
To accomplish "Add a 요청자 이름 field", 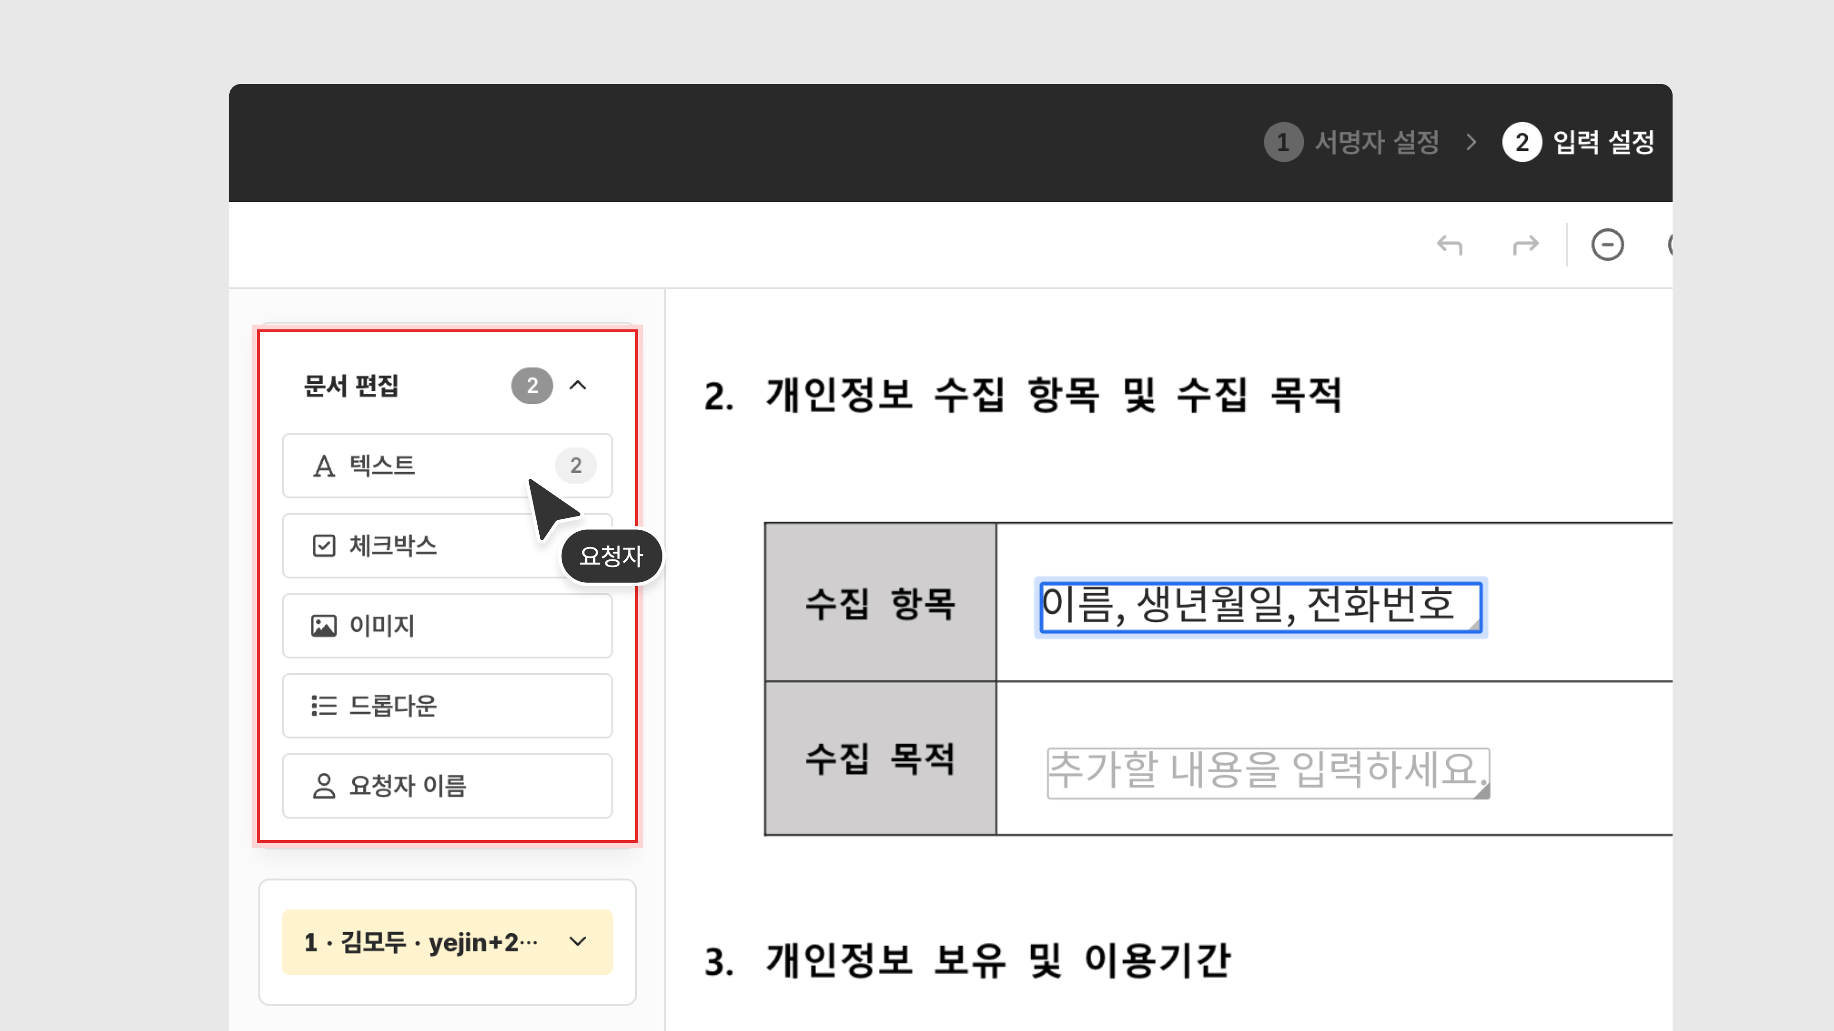I will click(x=447, y=786).
